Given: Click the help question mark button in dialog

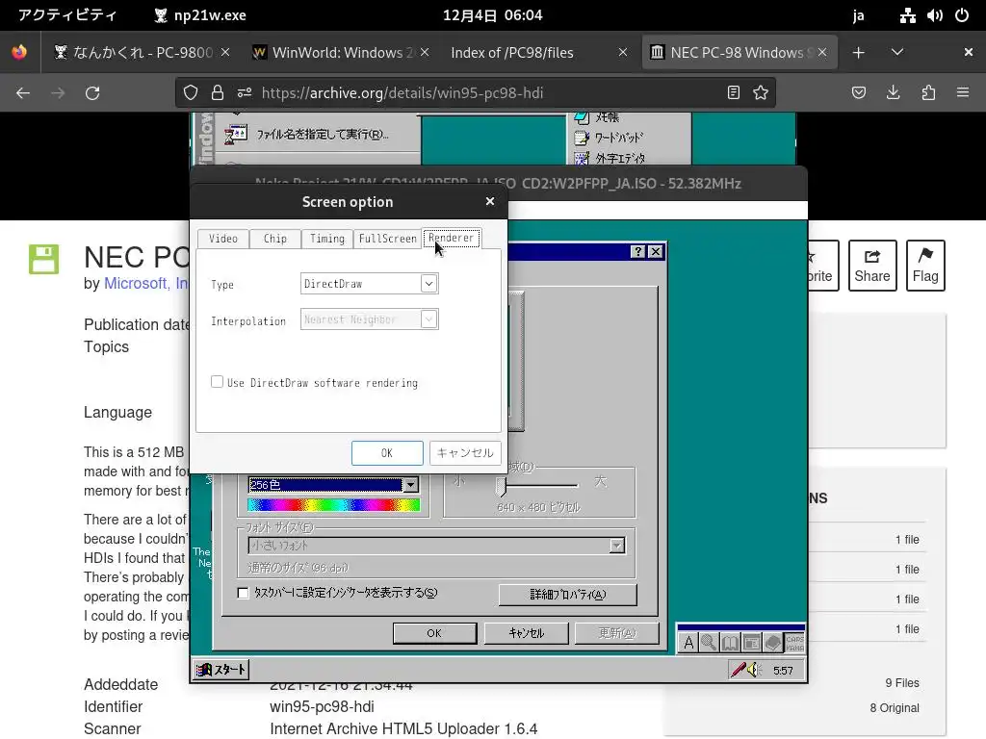Looking at the screenshot, I should pos(638,252).
